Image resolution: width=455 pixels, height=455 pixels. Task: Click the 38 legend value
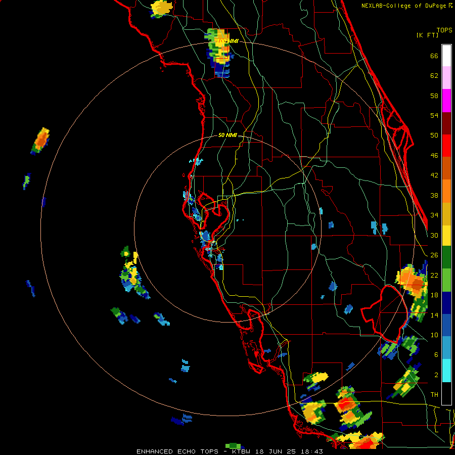pos(434,195)
